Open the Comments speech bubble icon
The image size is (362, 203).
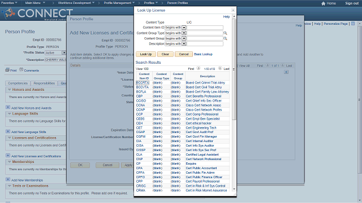point(21,69)
